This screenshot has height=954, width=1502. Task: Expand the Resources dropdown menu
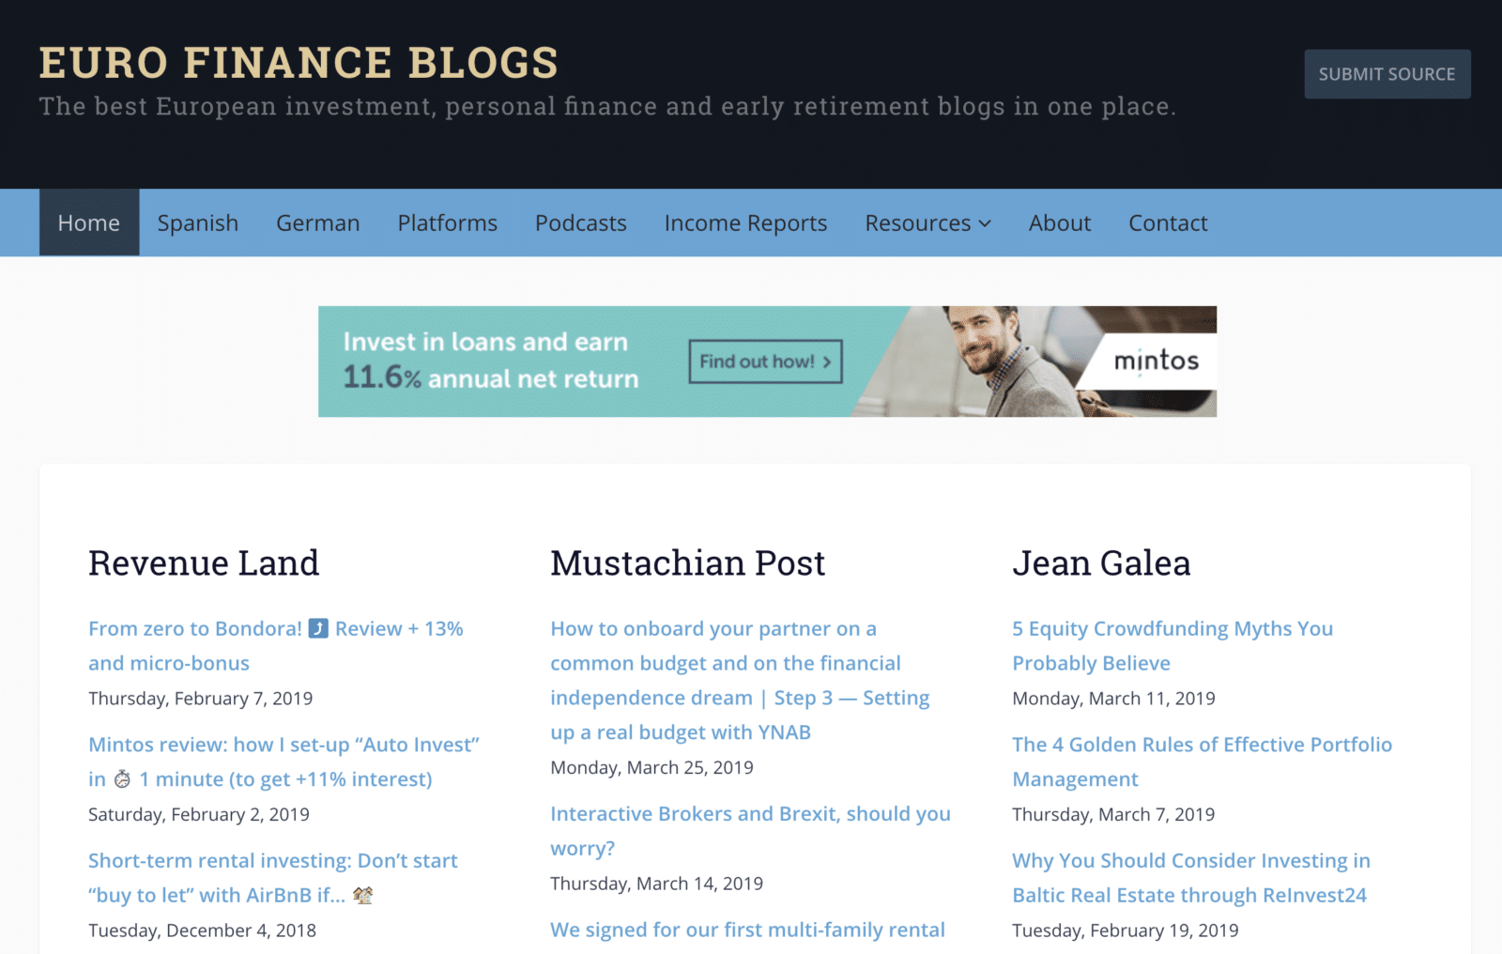click(x=917, y=223)
